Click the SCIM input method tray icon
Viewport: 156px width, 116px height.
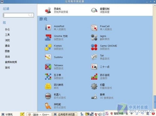[x=107, y=114]
